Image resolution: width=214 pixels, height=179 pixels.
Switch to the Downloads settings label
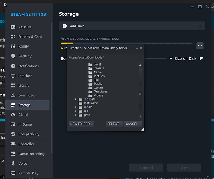tap(27, 95)
